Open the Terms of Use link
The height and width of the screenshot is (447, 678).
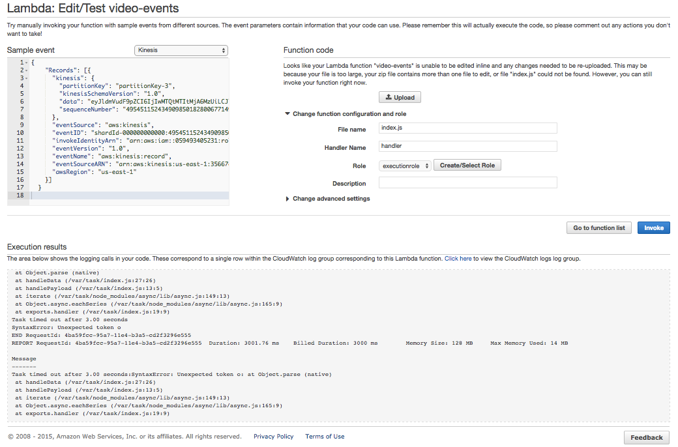(x=325, y=437)
